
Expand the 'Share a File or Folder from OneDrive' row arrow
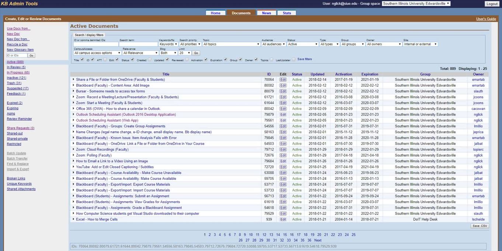point(73,79)
